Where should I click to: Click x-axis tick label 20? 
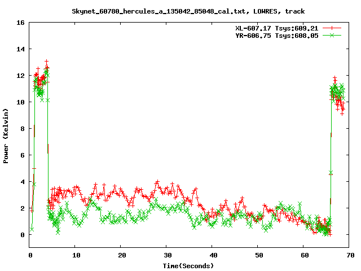[x=122, y=255]
